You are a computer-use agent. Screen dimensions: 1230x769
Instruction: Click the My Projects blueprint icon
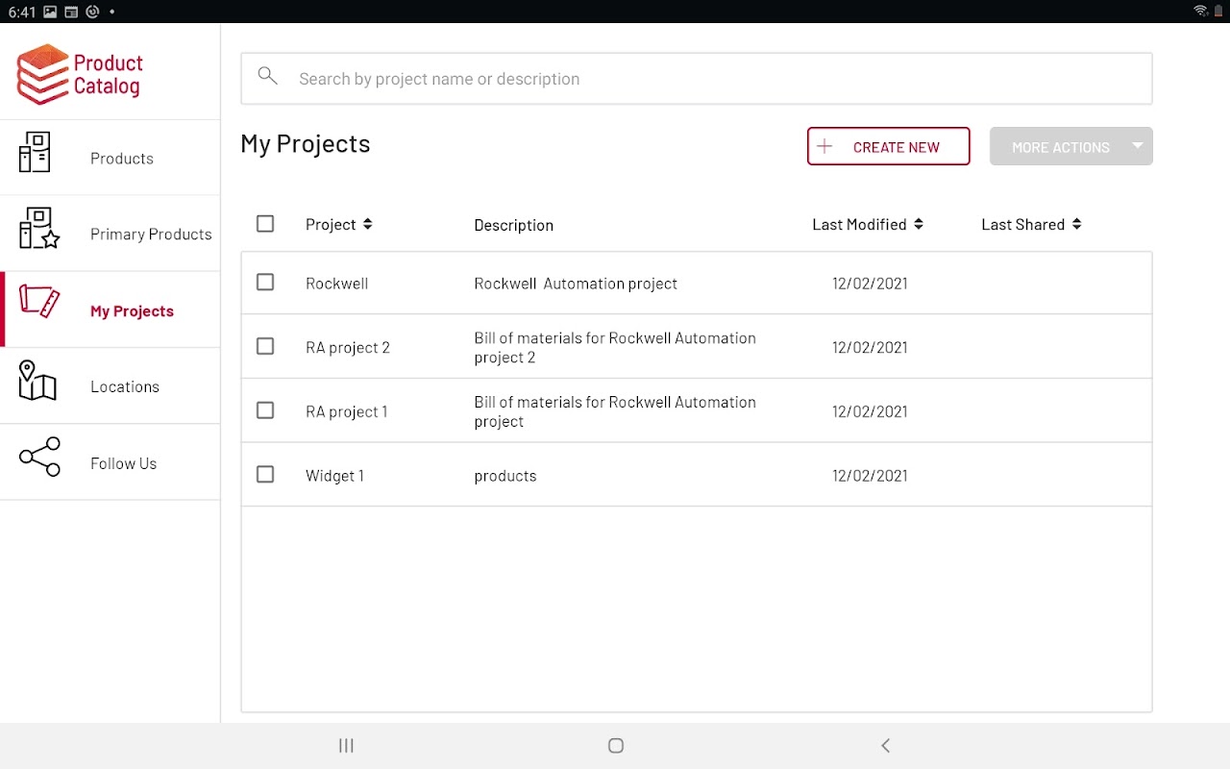click(39, 302)
